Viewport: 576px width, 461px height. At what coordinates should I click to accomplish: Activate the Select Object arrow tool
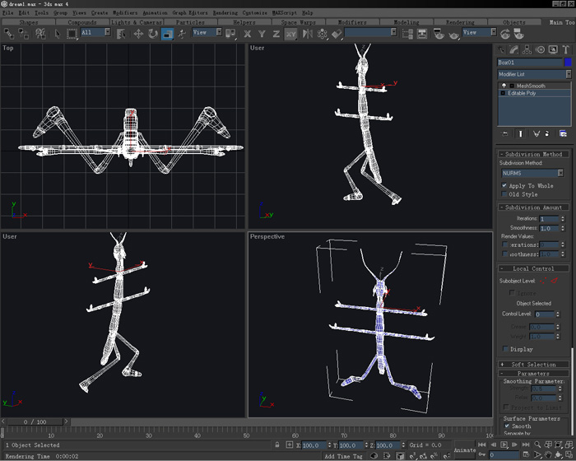pos(58,34)
